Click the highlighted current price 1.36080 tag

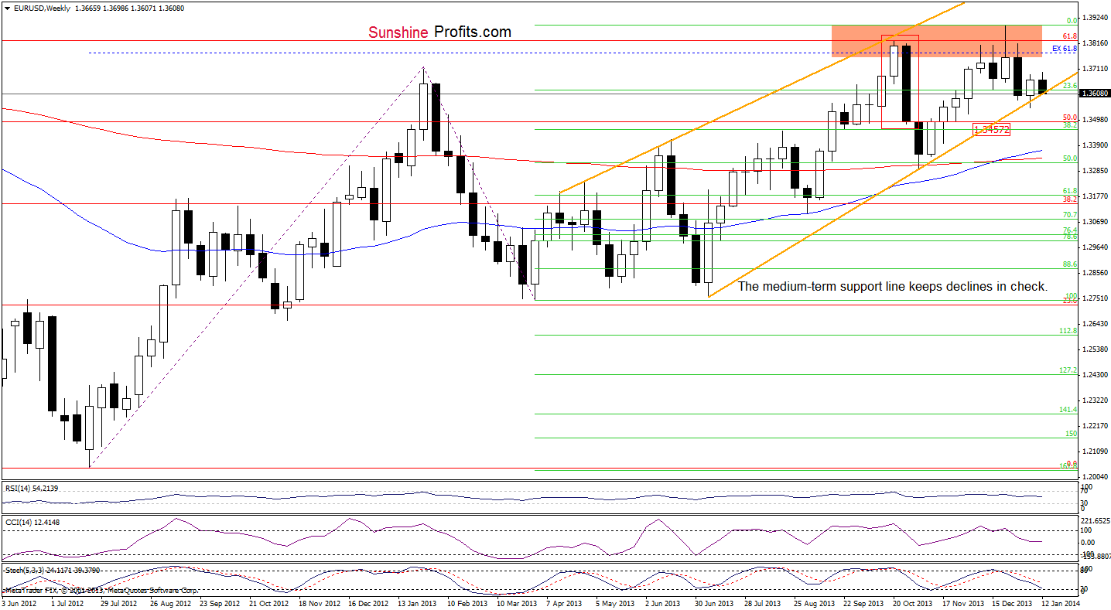pos(1095,94)
